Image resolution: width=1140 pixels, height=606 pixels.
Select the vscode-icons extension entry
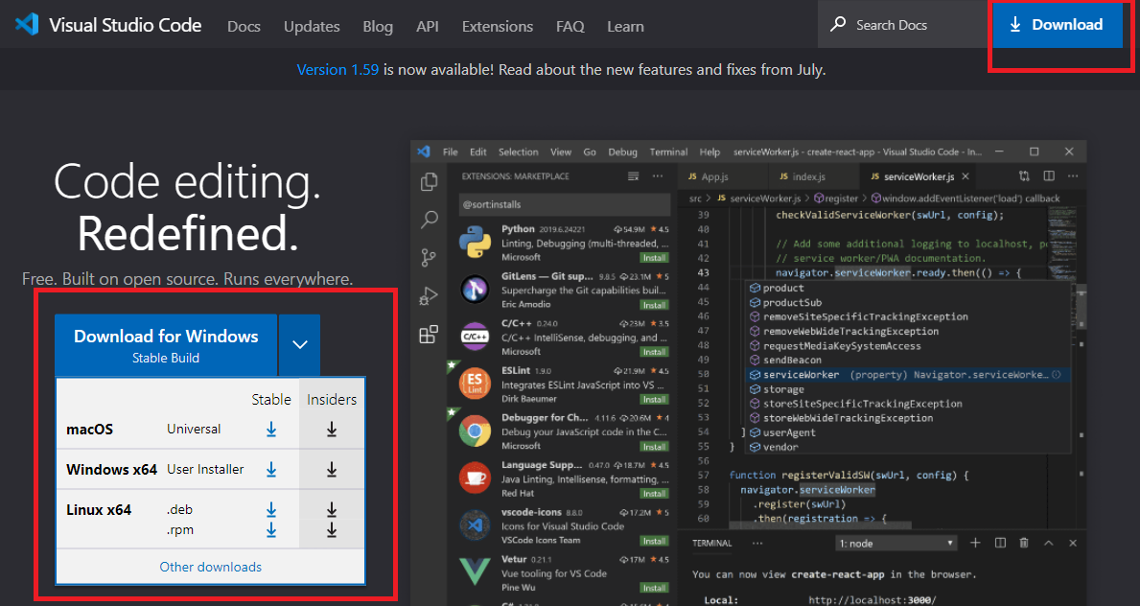564,525
